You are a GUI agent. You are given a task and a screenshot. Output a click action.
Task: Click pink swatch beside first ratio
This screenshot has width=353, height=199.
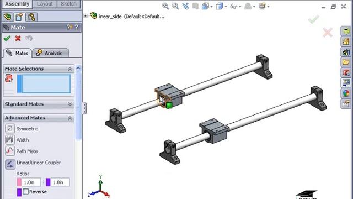[19, 182]
